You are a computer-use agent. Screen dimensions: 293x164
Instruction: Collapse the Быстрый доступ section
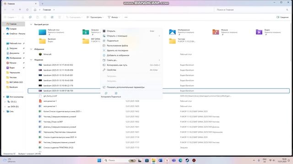(x=31, y=24)
